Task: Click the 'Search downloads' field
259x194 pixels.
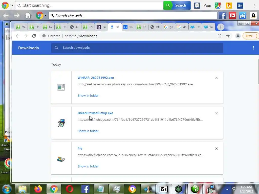Action: tap(137, 48)
